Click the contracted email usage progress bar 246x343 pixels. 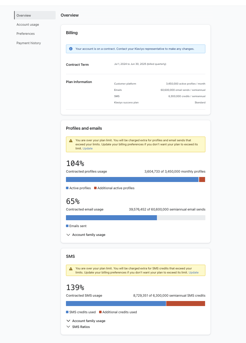coord(135,218)
